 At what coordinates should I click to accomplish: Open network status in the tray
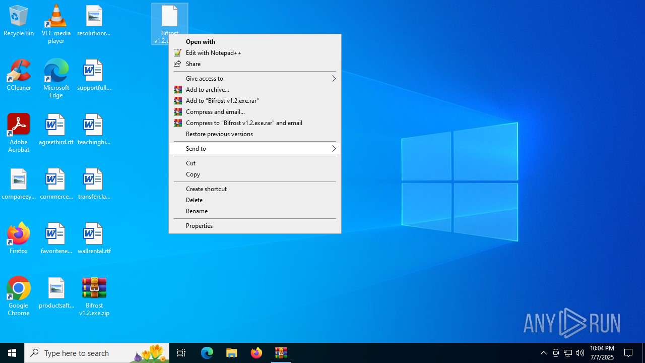coord(568,353)
